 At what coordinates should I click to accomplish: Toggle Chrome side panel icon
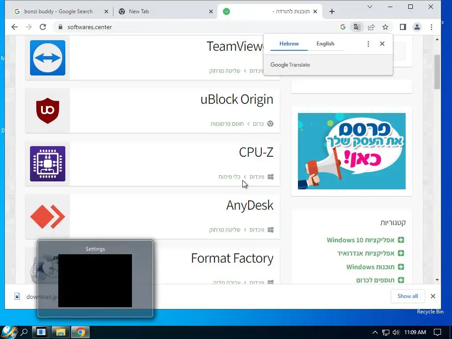(403, 27)
